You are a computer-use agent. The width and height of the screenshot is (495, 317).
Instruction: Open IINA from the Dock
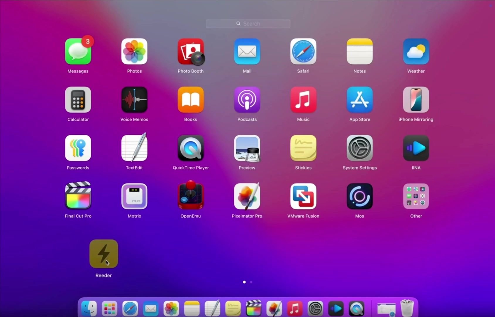click(336, 308)
